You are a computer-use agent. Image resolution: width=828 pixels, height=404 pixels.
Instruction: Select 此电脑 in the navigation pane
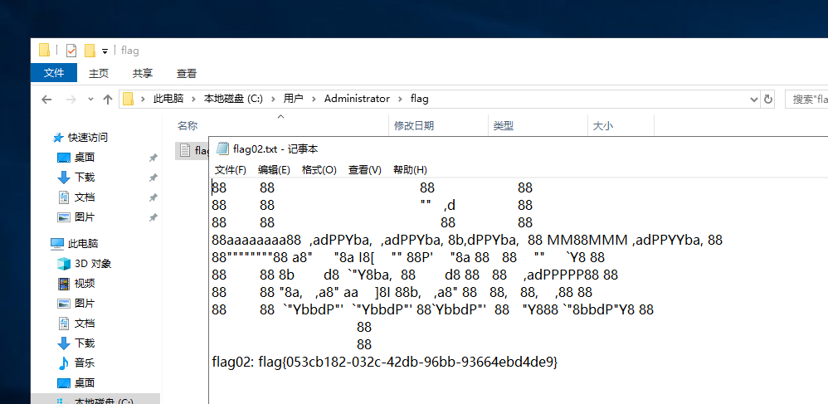click(83, 243)
